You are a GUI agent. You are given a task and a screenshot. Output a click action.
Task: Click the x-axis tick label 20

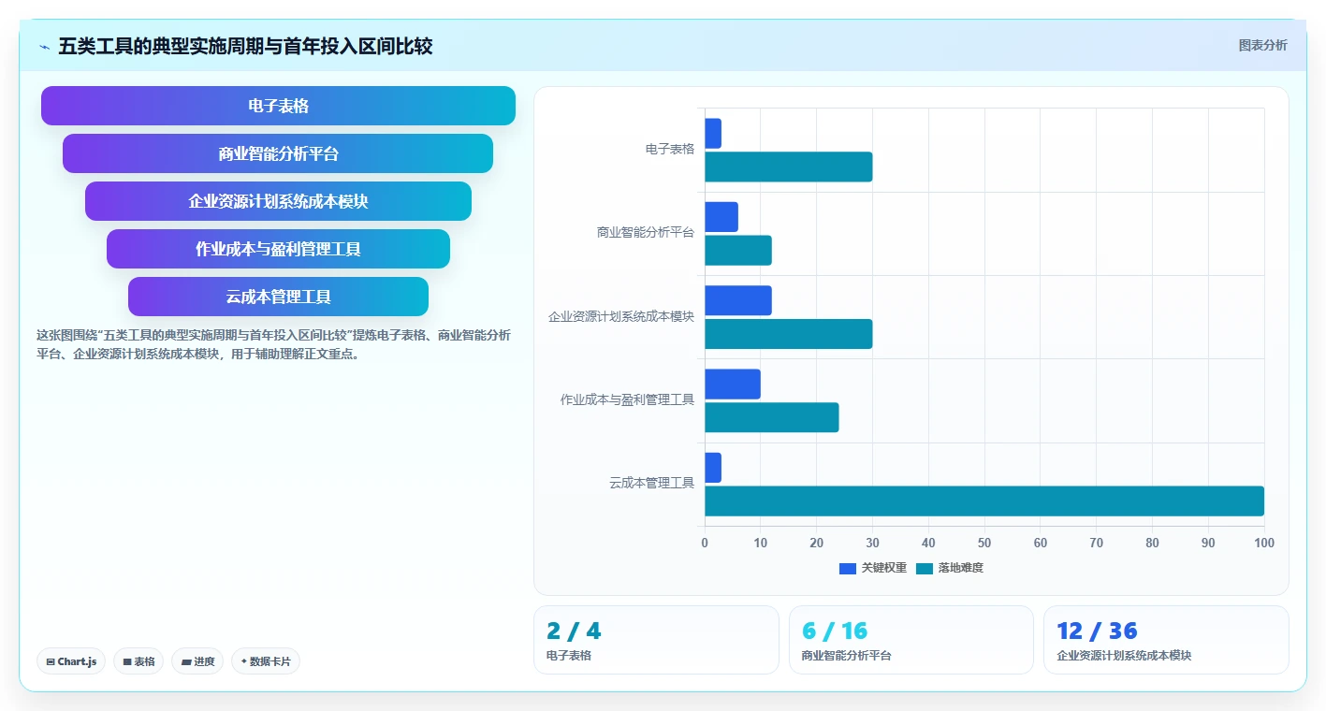point(817,543)
